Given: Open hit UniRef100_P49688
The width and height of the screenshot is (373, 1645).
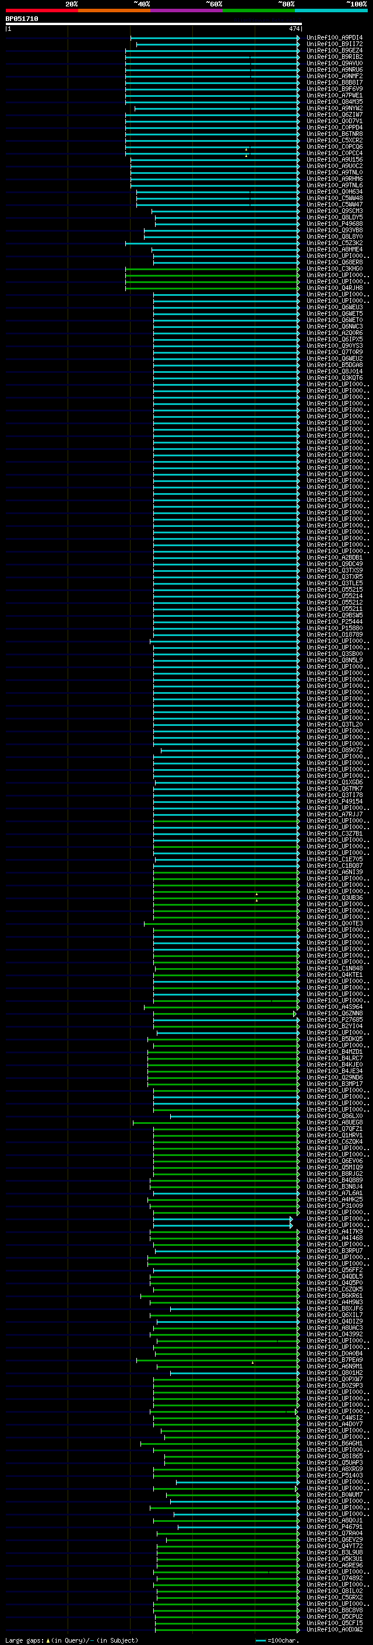Looking at the screenshot, I should coord(334,223).
